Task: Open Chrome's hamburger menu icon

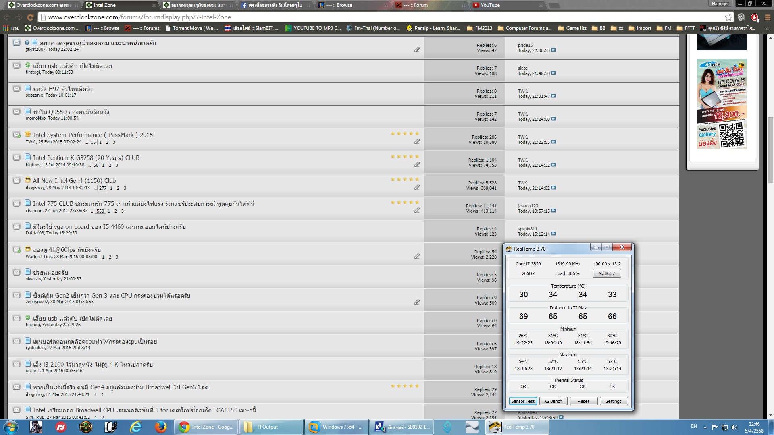Action: coord(768,17)
